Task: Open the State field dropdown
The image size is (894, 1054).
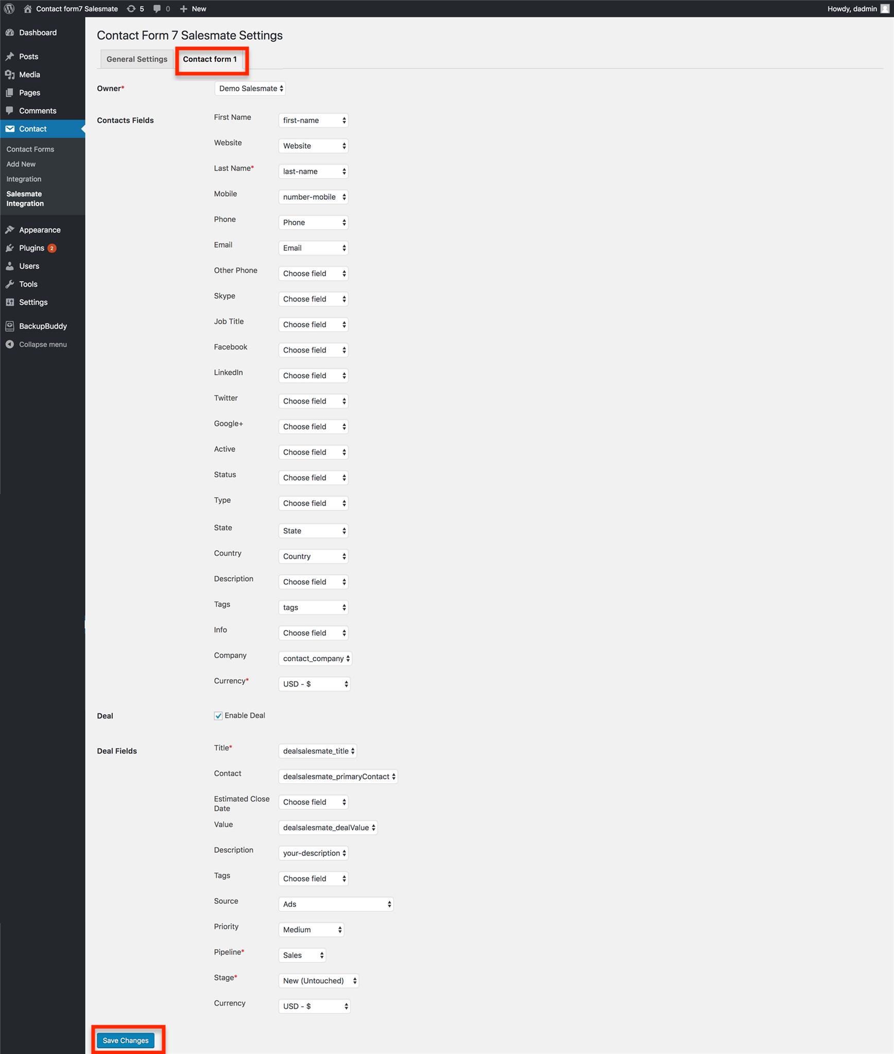Action: [x=314, y=531]
